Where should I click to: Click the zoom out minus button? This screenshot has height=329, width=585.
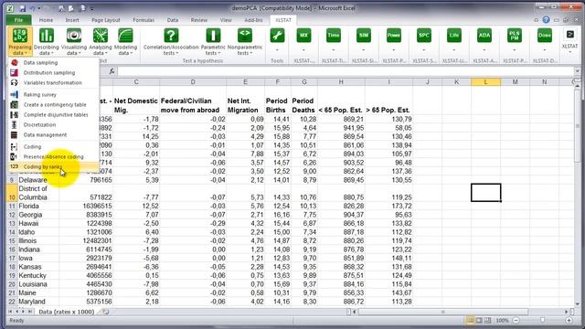(516, 320)
